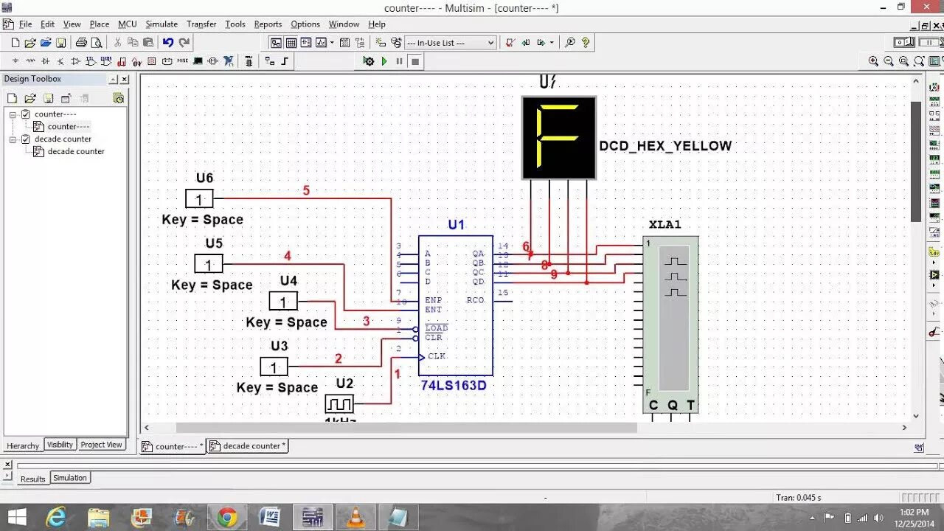Click the Zoom In magnifier
The height and width of the screenshot is (531, 944).
pyautogui.click(x=873, y=61)
